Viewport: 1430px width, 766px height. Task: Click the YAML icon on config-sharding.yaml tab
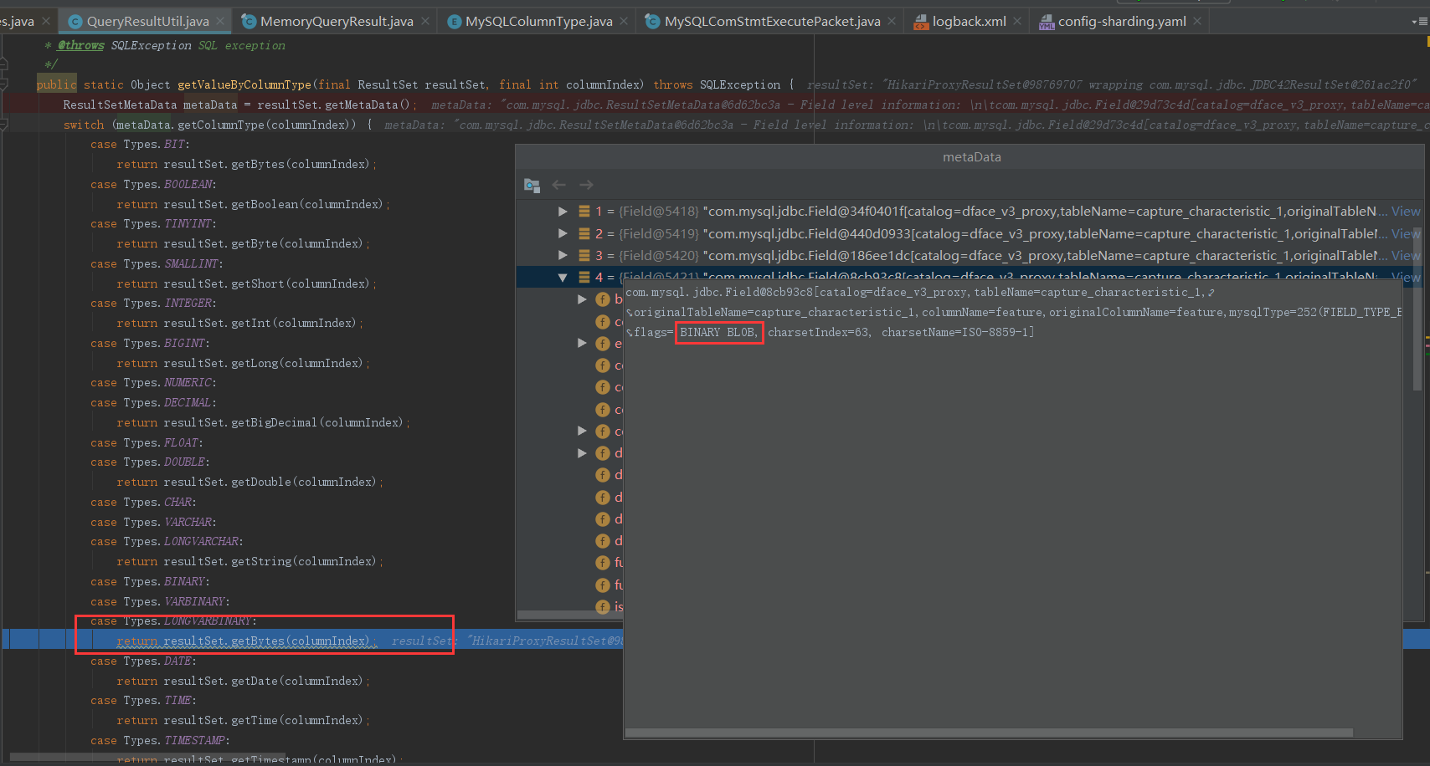1047,20
